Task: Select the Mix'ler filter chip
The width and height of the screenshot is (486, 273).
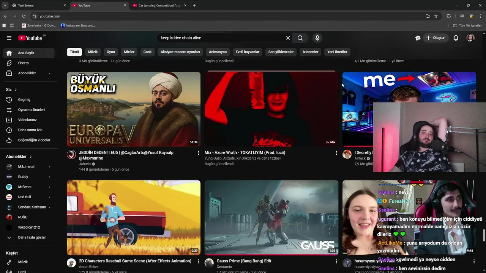Action: (129, 52)
